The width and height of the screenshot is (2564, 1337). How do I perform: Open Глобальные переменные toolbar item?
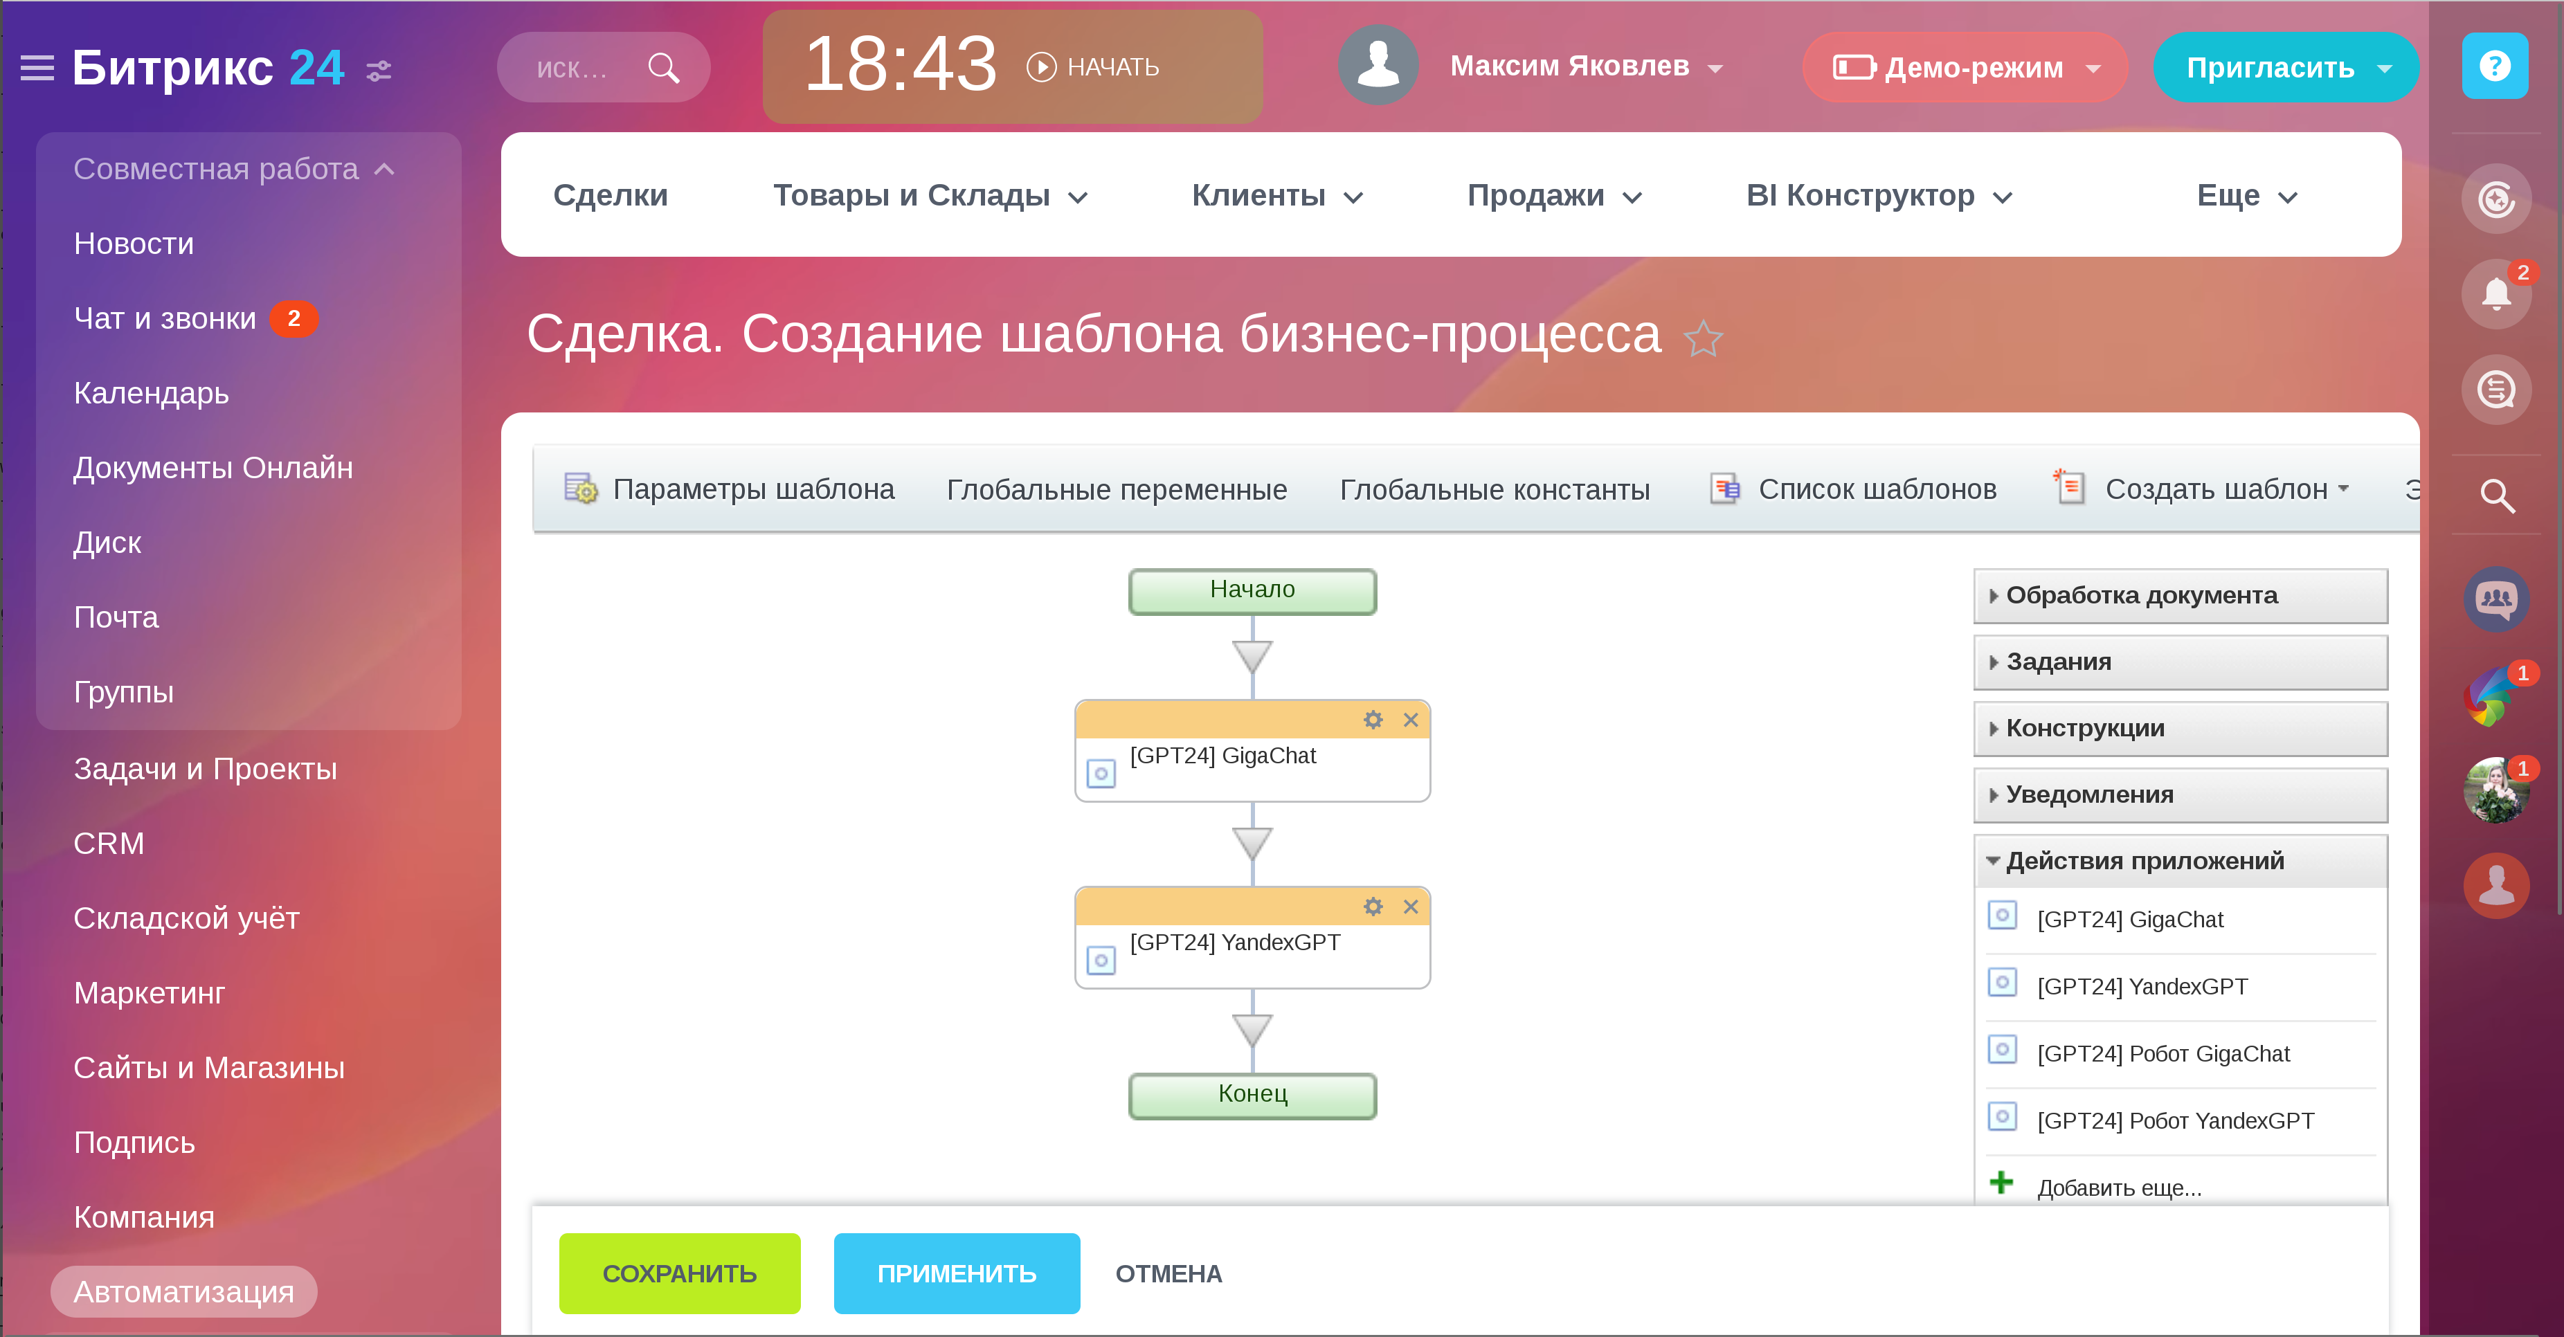pos(1116,489)
